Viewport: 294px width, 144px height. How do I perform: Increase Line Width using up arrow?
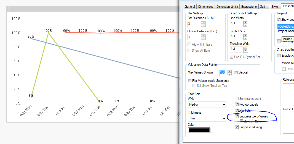click(x=245, y=22)
